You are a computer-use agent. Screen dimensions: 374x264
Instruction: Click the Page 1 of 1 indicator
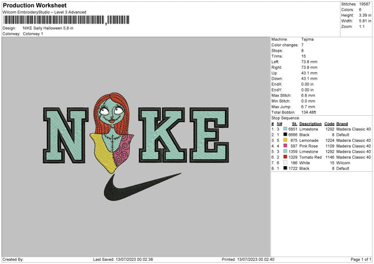click(x=361, y=259)
